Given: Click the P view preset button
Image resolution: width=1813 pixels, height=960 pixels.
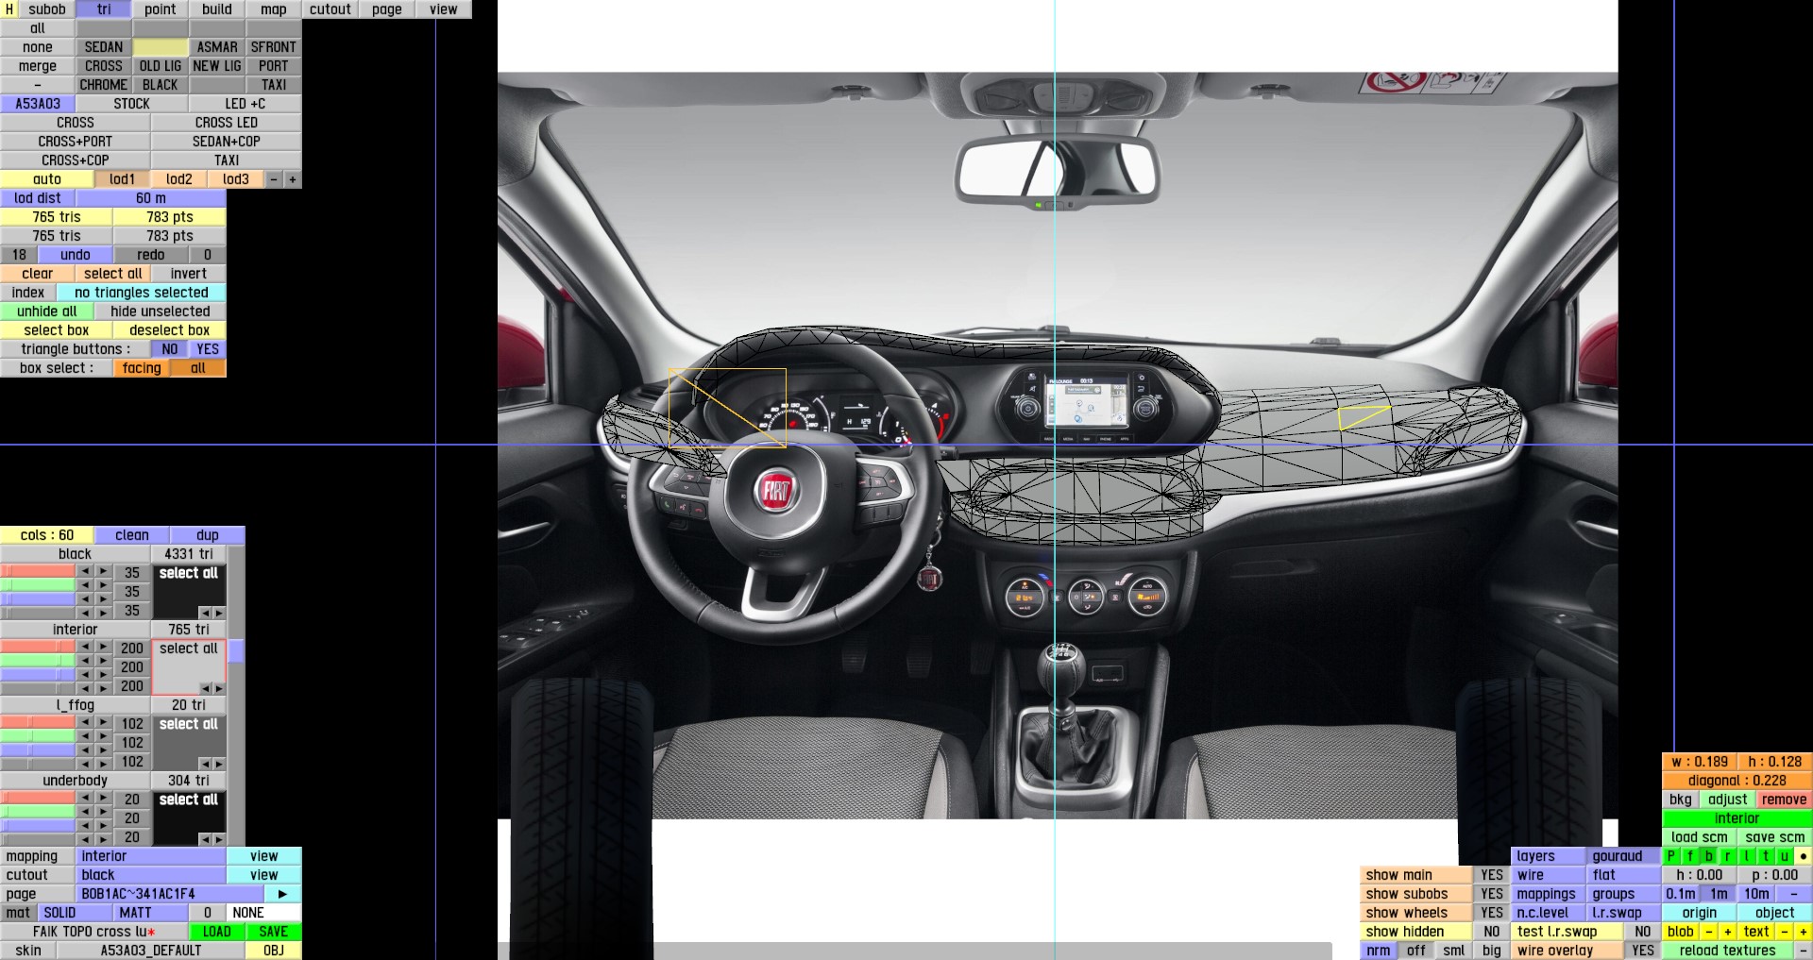Looking at the screenshot, I should point(1671,856).
